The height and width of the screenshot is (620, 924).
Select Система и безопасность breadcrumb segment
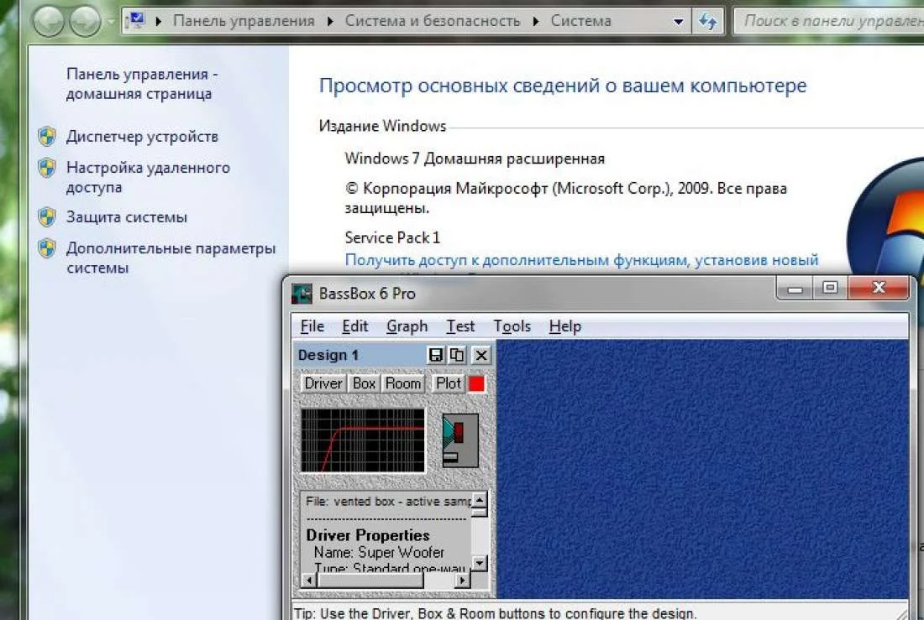pyautogui.click(x=433, y=21)
